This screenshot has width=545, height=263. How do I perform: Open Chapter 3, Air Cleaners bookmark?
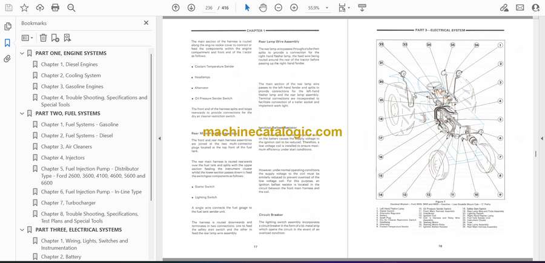(67, 147)
